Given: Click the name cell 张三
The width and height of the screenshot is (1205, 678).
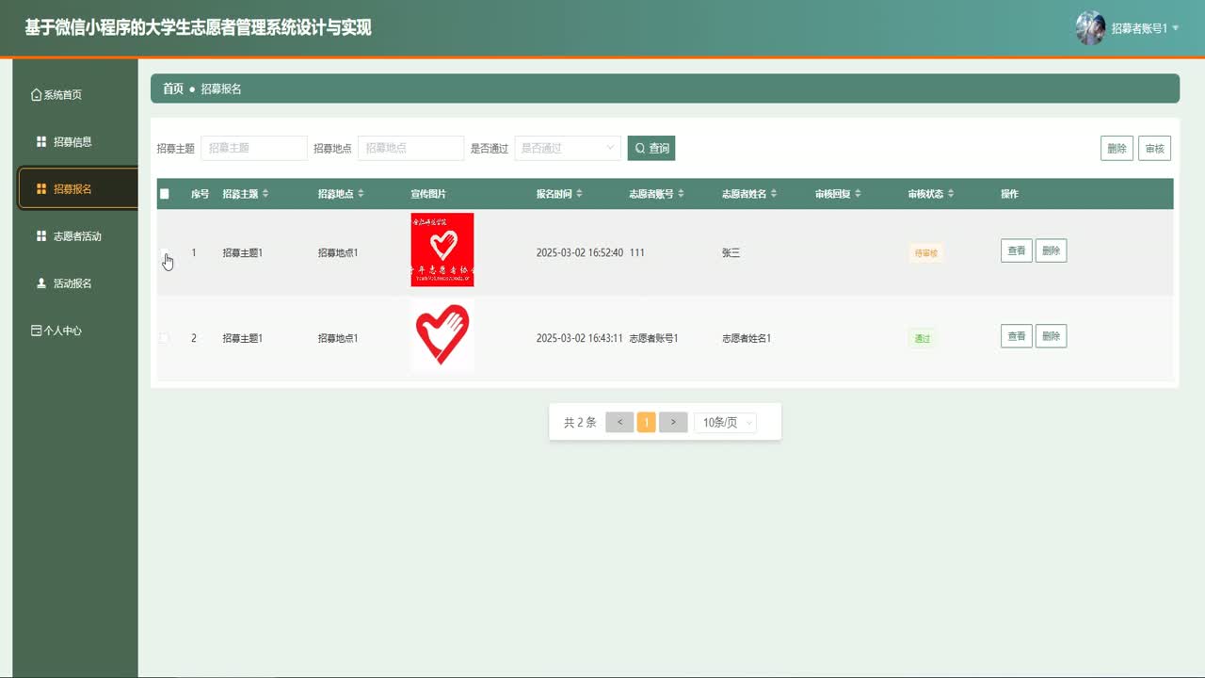Looking at the screenshot, I should tap(731, 253).
